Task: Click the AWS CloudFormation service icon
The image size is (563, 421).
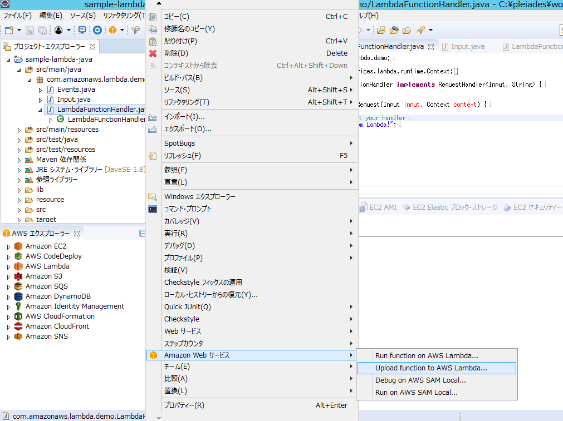Action: 18,316
